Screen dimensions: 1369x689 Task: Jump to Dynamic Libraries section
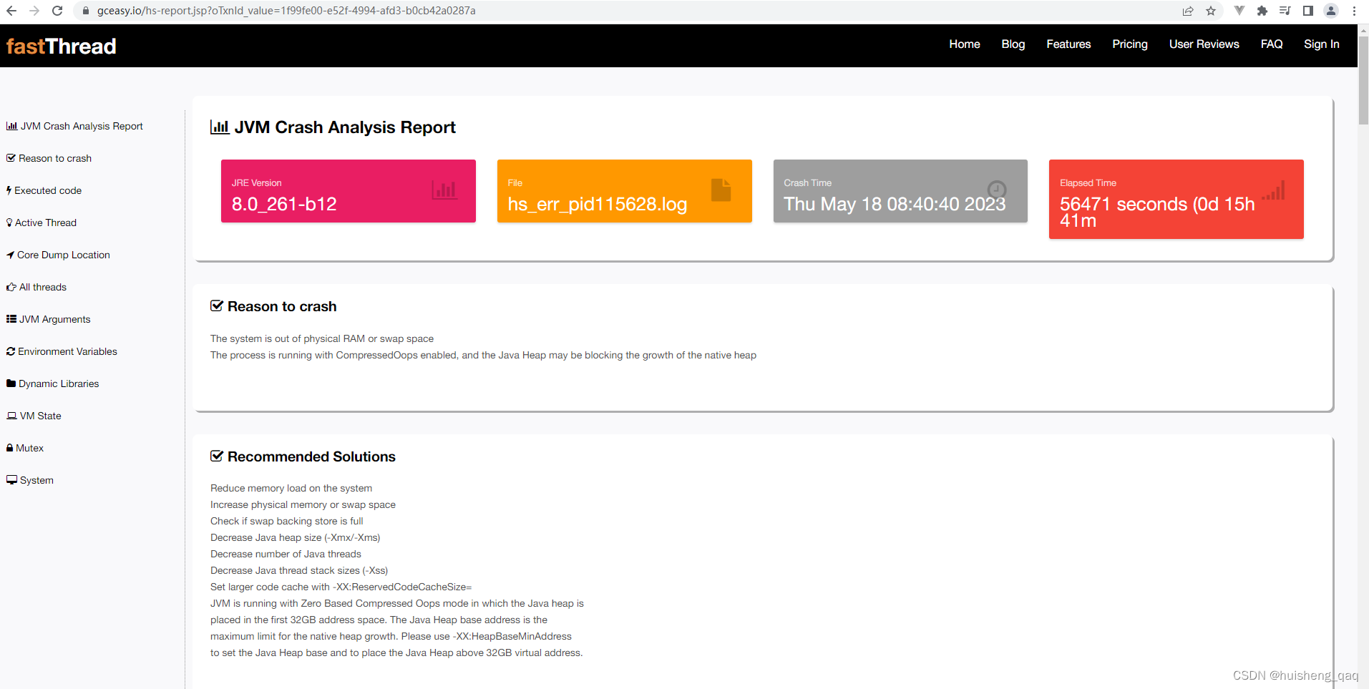pos(52,383)
